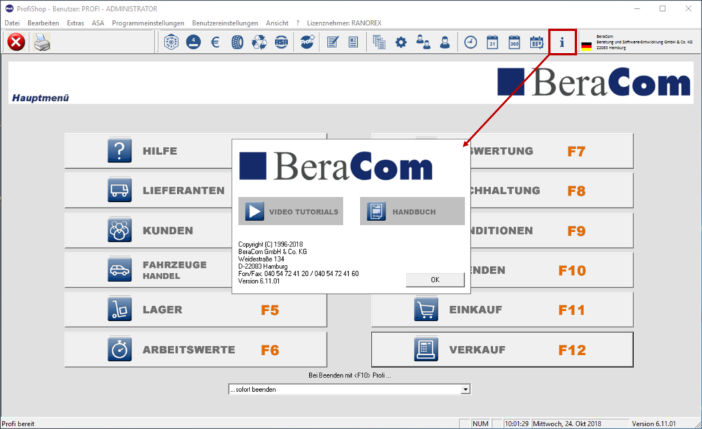The width and height of the screenshot is (702, 429).
Task: Click the red X exit icon
Action: point(16,43)
